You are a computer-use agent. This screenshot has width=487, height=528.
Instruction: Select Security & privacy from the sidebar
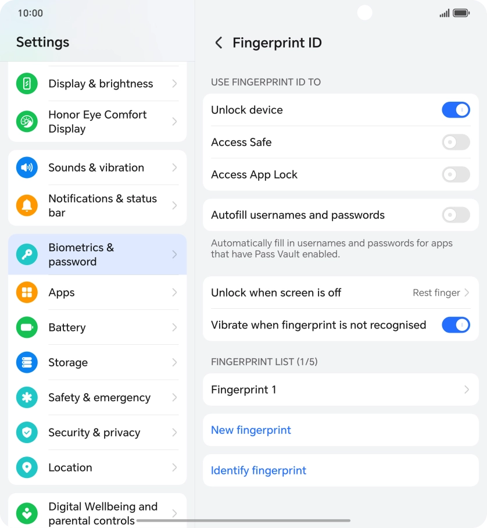pyautogui.click(x=97, y=432)
